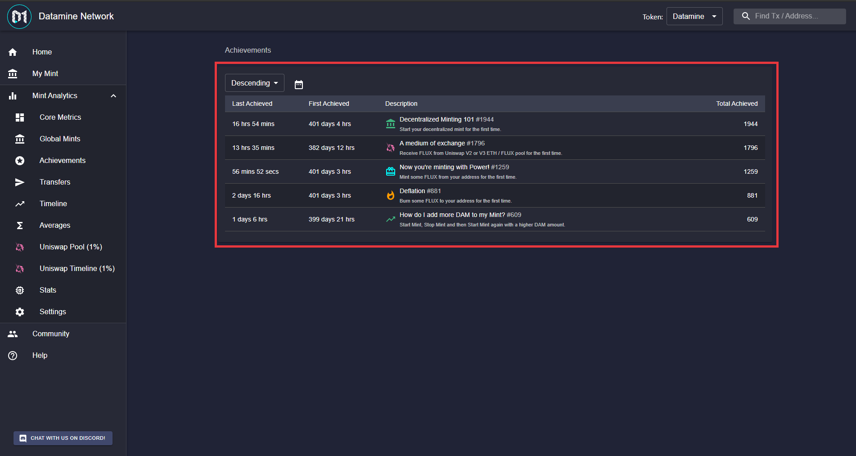Click the Total Achieved column header
This screenshot has height=456, width=856.
(737, 104)
